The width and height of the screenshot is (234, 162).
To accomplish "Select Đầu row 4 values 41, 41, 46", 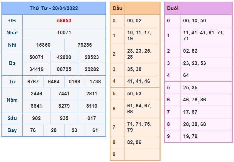I will point(139,81).
